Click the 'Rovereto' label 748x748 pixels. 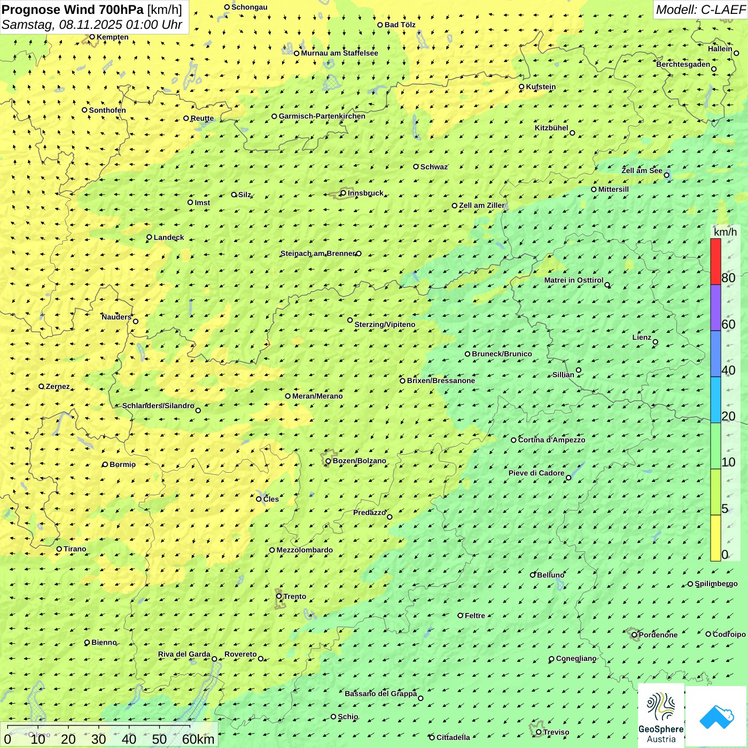(x=240, y=654)
